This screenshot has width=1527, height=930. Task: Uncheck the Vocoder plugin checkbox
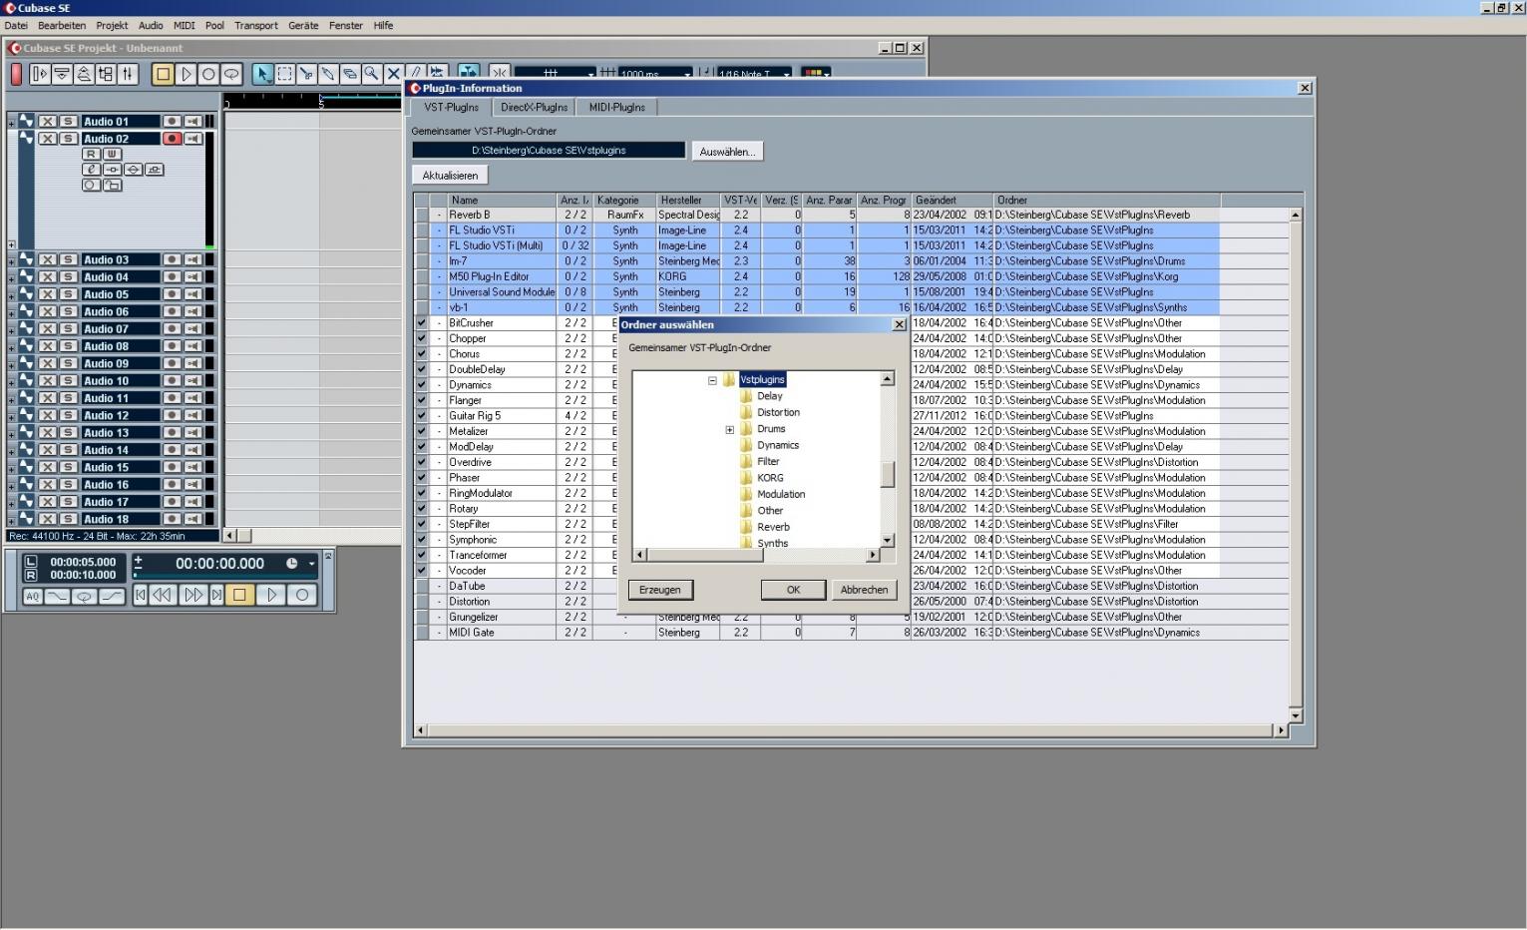tap(421, 571)
